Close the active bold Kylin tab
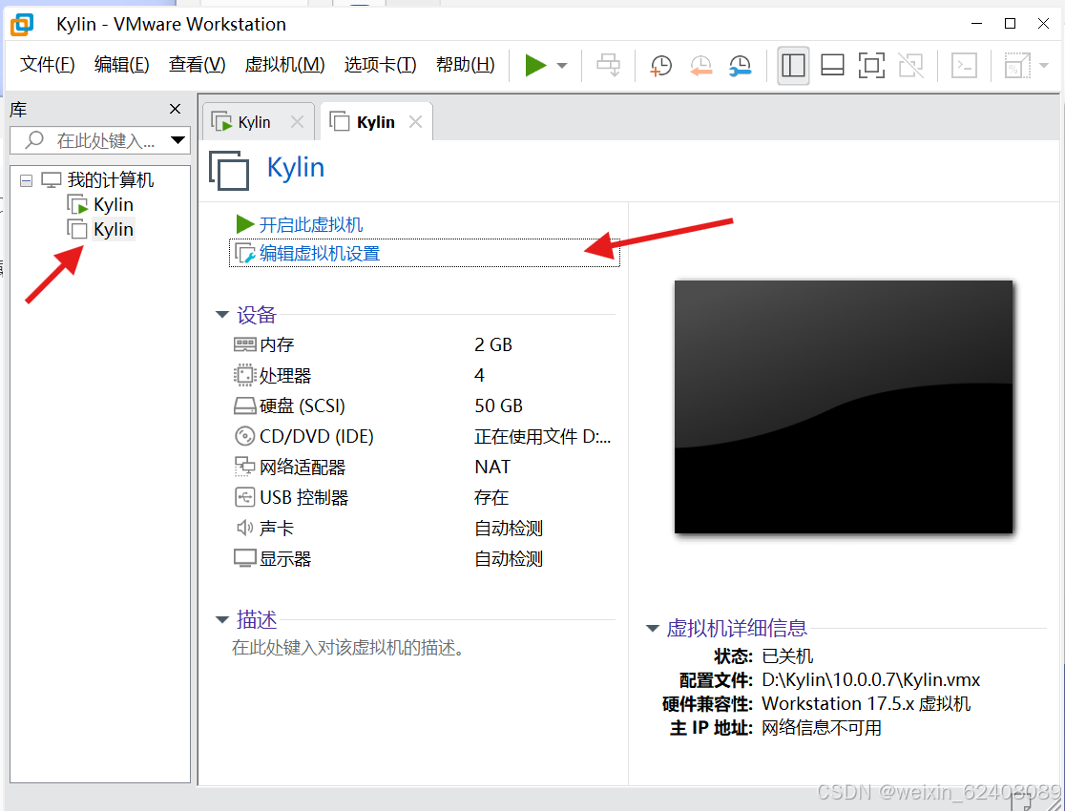 pos(416,121)
